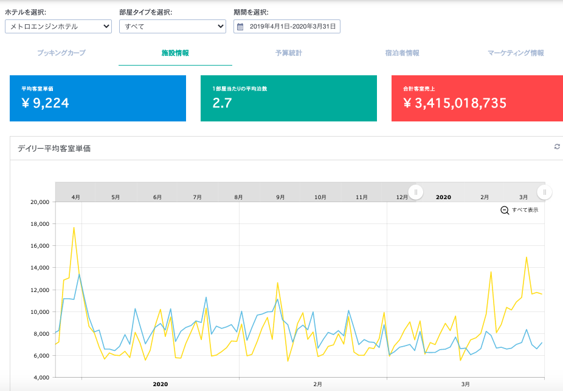
Task: Click 11月 on the range selector
Action: (x=362, y=197)
